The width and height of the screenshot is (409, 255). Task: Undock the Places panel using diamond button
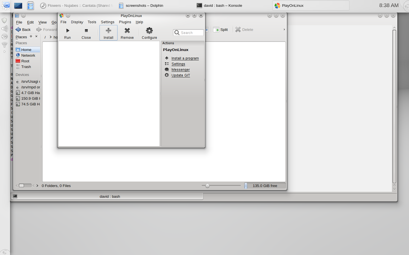click(31, 37)
